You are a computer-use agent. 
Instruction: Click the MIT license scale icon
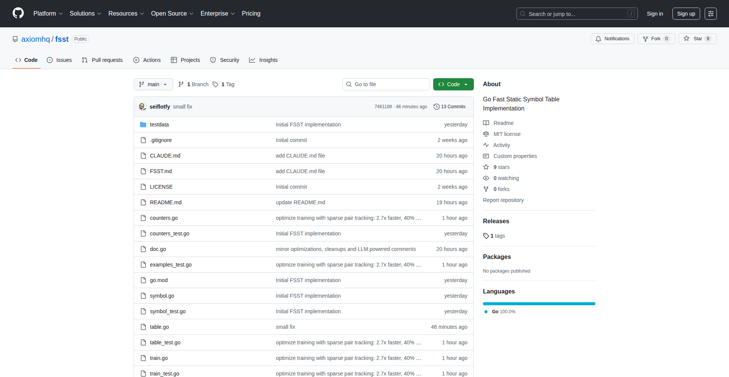[x=486, y=134]
